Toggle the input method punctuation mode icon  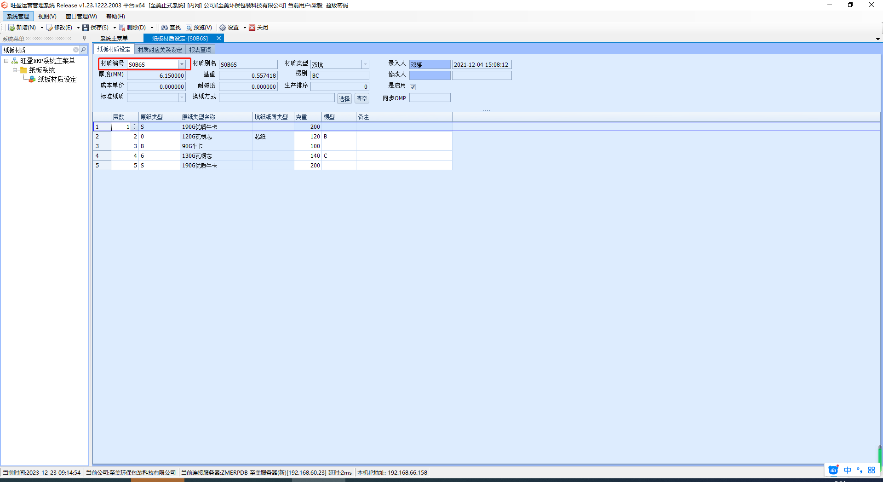pyautogui.click(x=860, y=470)
